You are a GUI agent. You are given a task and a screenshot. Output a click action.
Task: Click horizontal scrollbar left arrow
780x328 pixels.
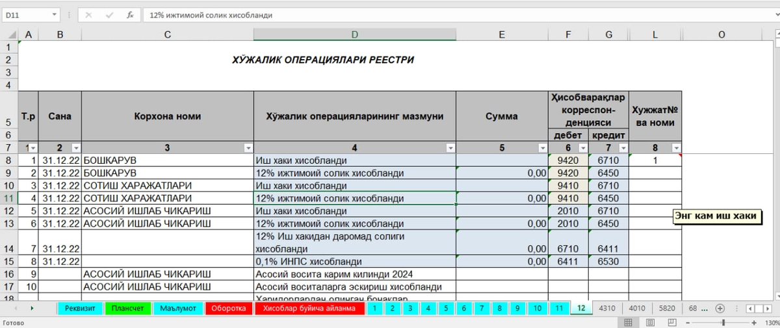coord(751,308)
